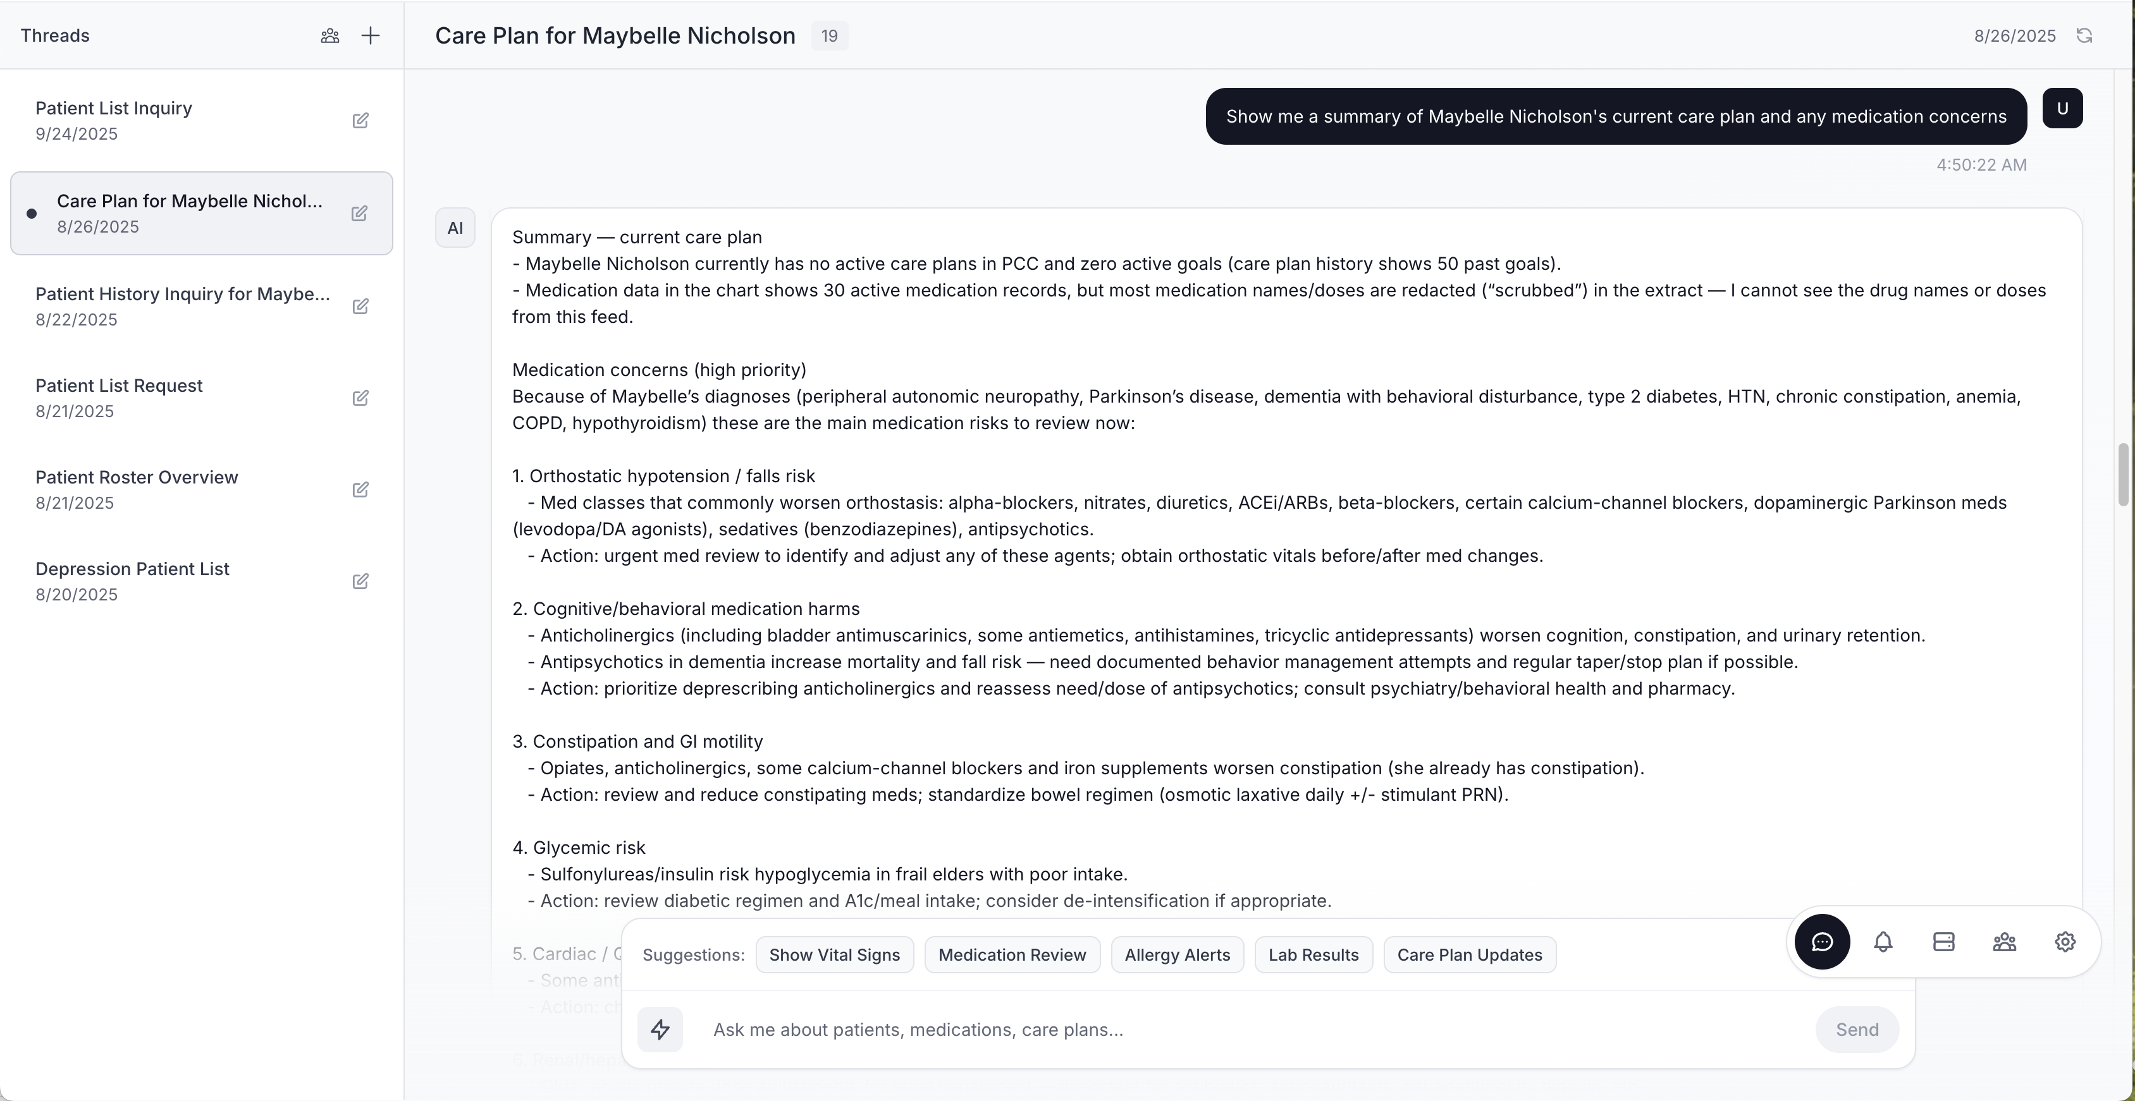This screenshot has height=1101, width=2135.
Task: Open the settings gear icon
Action: coord(2065,942)
